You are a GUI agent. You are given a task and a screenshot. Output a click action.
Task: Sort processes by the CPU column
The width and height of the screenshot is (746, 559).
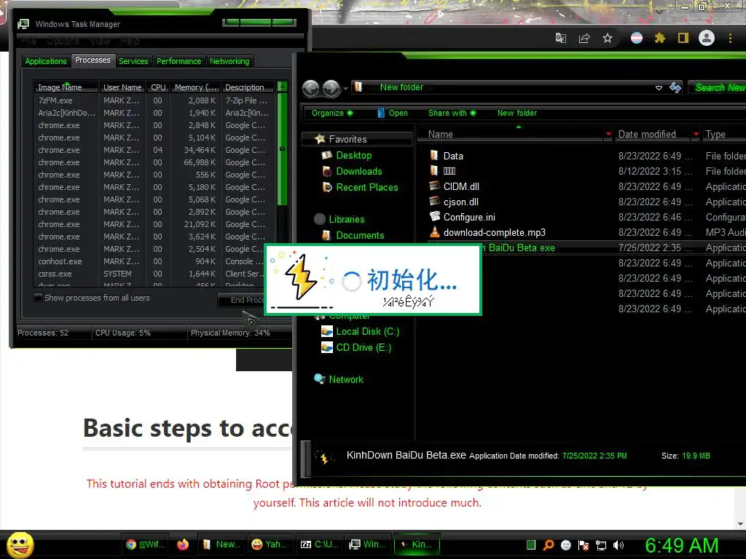click(x=158, y=87)
